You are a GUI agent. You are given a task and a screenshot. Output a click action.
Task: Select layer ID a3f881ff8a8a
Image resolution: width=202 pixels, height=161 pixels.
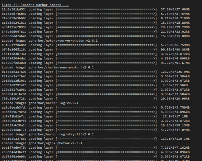click(x=13, y=45)
